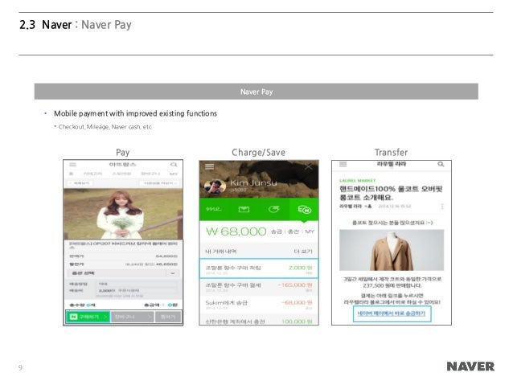
Task: Select Kim Junsu profile avatar
Action: pyautogui.click(x=215, y=186)
